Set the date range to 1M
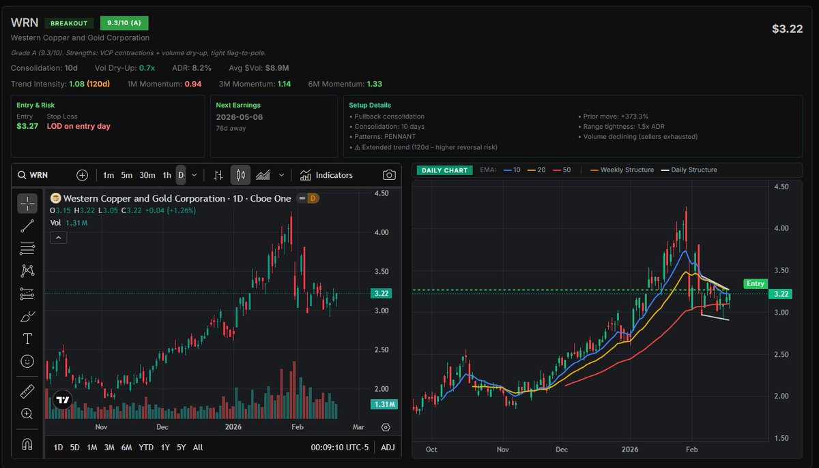The width and height of the screenshot is (819, 468). pos(92,448)
